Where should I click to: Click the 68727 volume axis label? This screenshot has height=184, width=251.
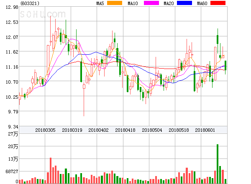click(12, 171)
